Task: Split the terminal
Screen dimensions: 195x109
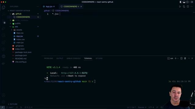Action: click(182, 58)
